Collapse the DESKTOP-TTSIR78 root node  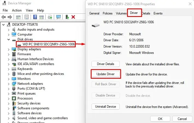(x=4, y=25)
